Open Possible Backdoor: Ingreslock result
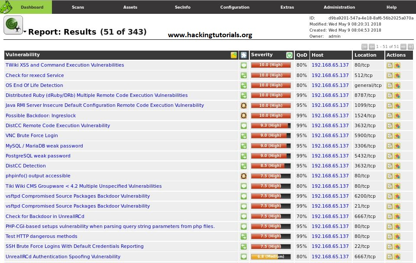The height and width of the screenshot is (263, 416). point(41,115)
